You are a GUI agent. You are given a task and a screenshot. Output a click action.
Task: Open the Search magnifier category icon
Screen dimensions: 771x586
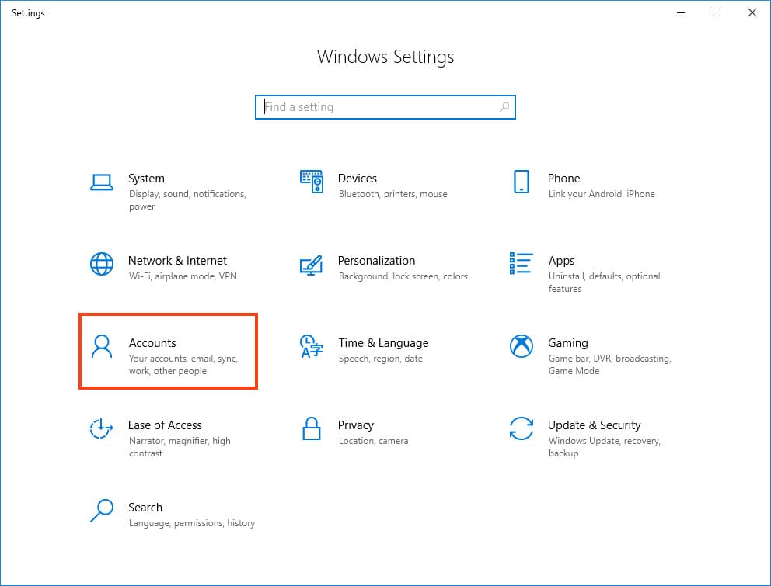(x=102, y=511)
